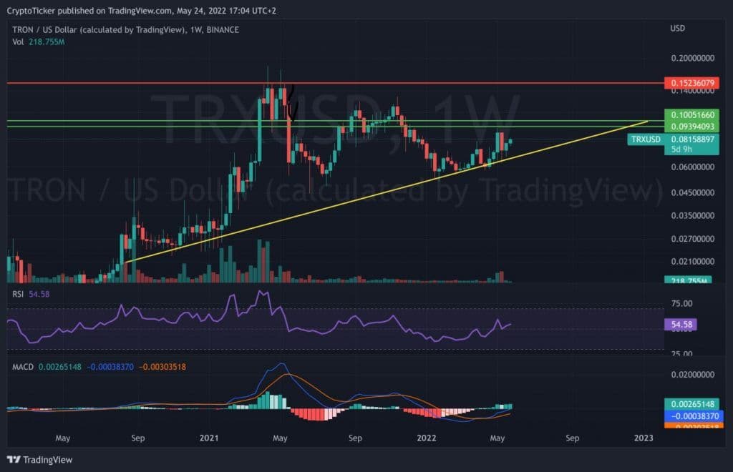Viewport: 733px width, 472px height.
Task: Select the Vol 218.755M legend label
Action: pyautogui.click(x=39, y=41)
